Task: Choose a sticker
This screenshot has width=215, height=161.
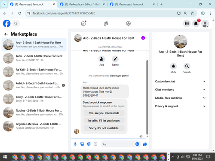Action: tap(89, 144)
